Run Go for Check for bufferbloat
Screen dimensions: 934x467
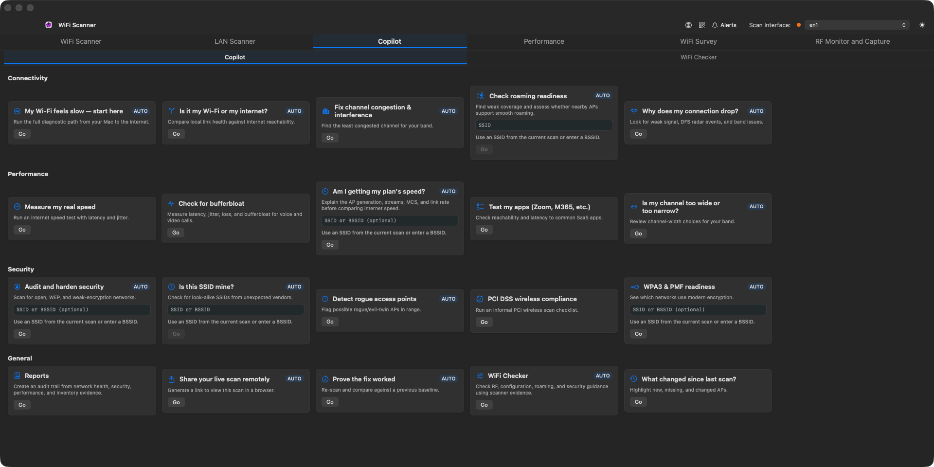[x=176, y=233]
